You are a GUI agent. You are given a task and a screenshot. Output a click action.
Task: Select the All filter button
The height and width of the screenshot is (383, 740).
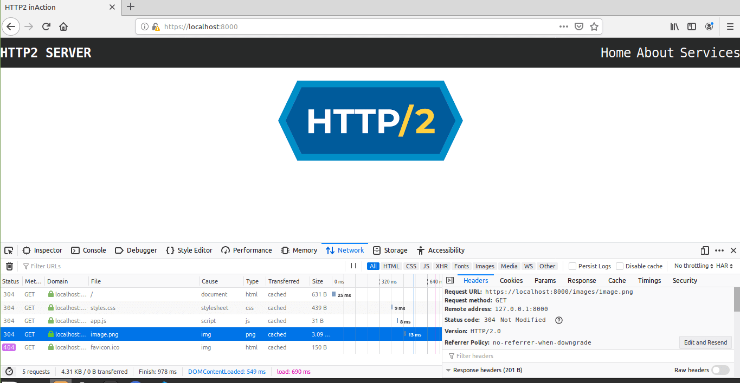373,266
